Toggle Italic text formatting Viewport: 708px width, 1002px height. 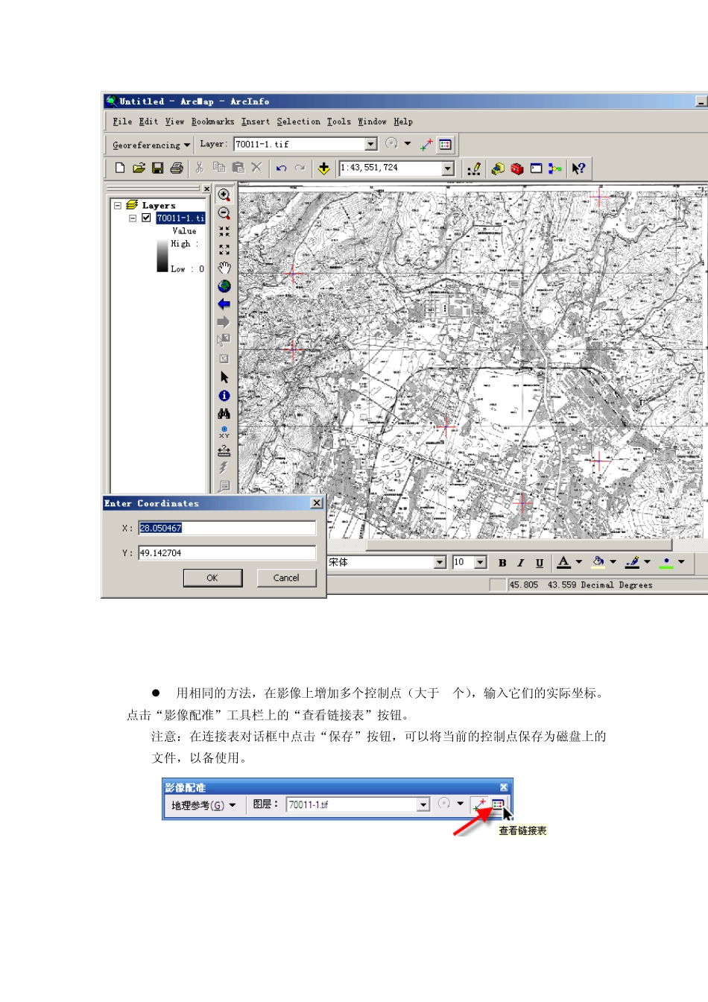tap(521, 563)
